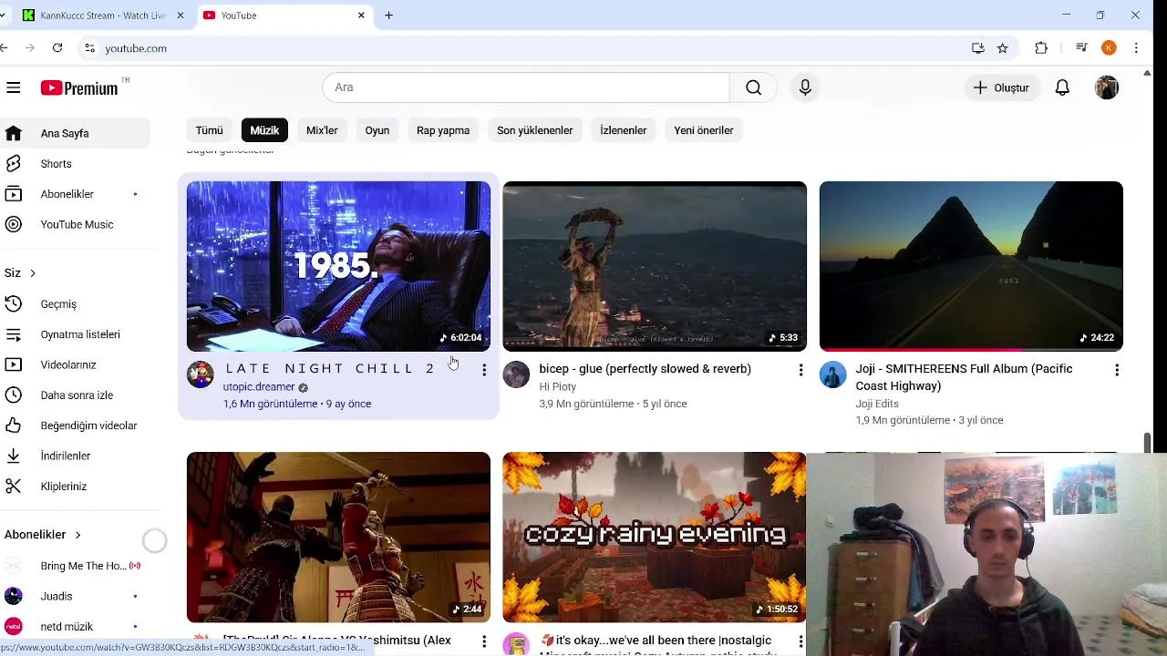This screenshot has height=656, width=1167.
Task: Open a new browser tab
Action: point(388,15)
